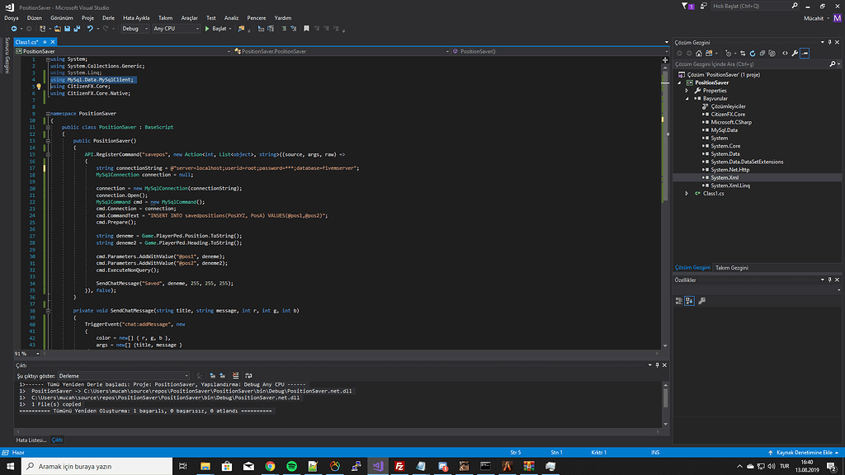Click the lightbulb quick actions icon
The height and width of the screenshot is (475, 845).
tap(38, 86)
